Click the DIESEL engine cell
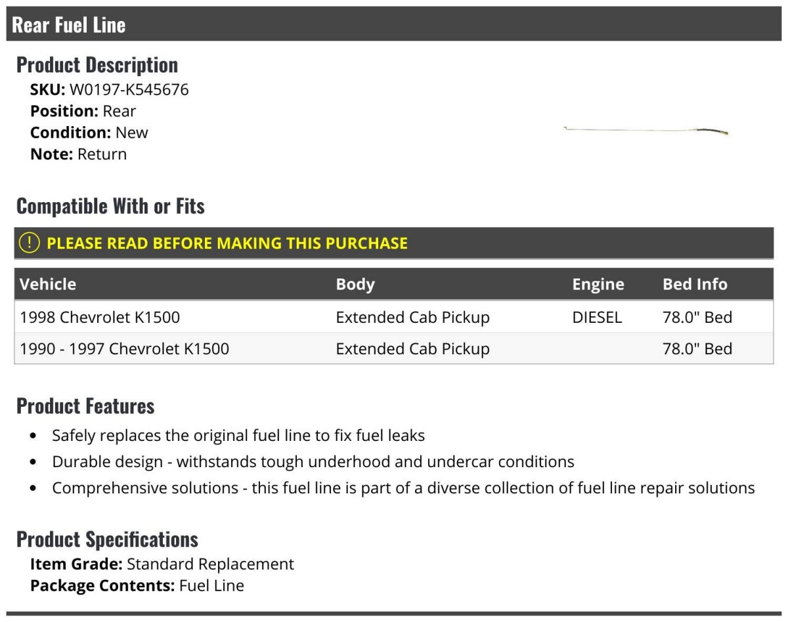 597,317
